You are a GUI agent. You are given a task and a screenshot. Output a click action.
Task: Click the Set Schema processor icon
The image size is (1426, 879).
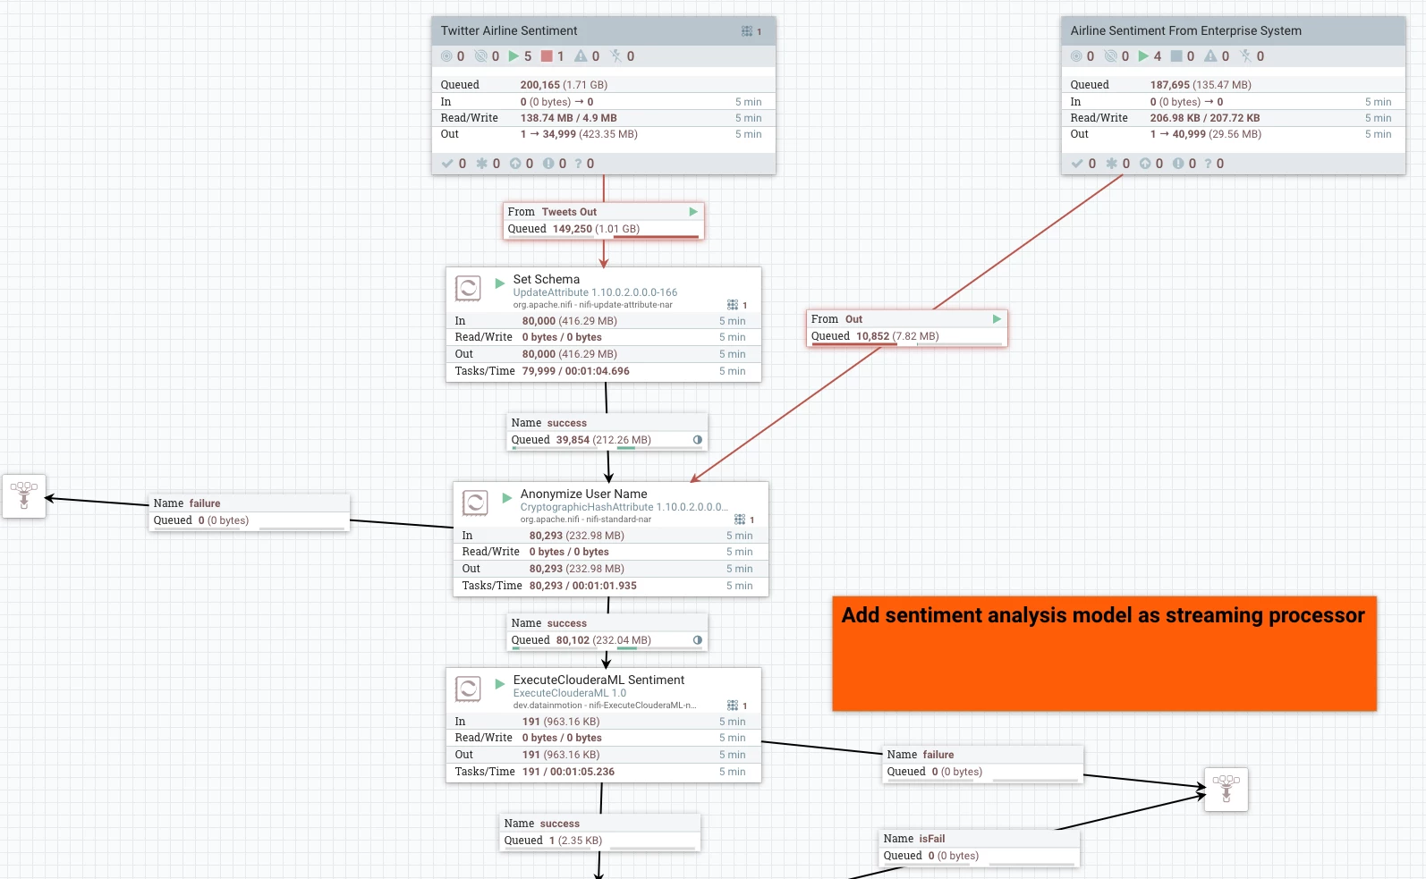(x=468, y=288)
